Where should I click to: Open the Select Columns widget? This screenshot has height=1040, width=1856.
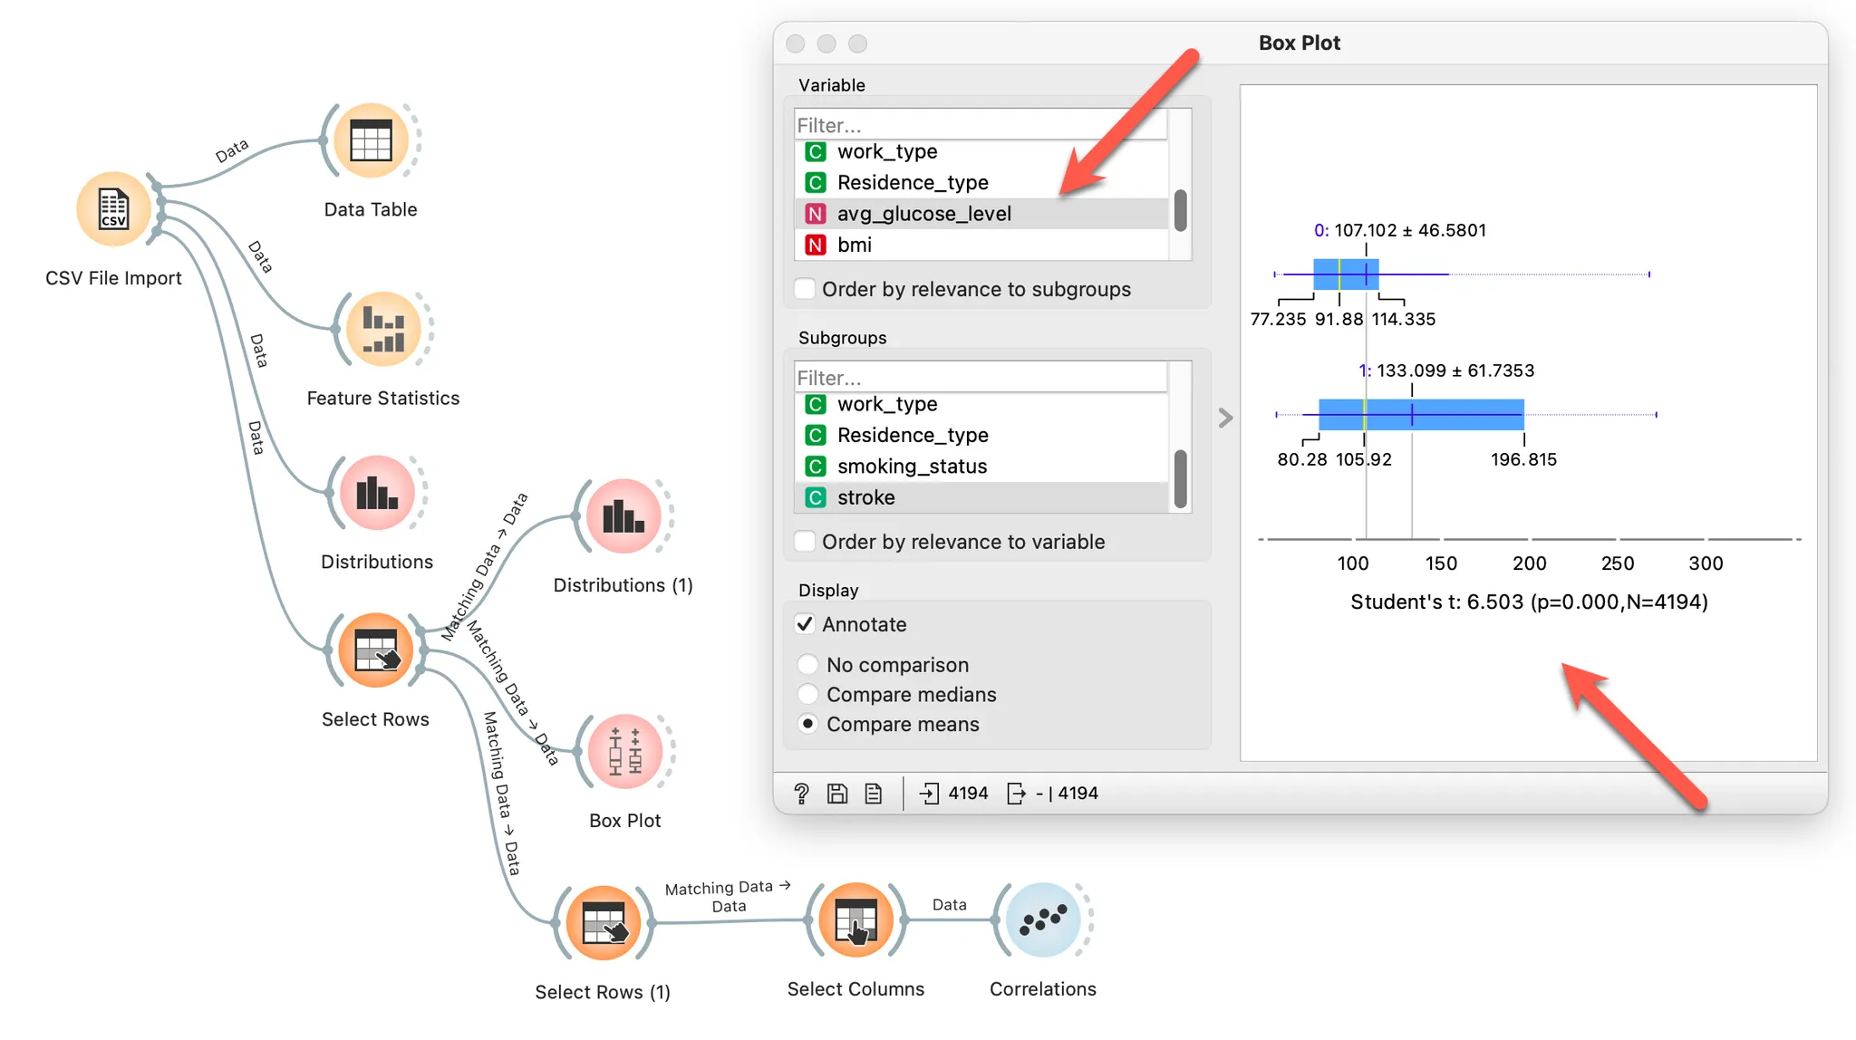coord(855,920)
